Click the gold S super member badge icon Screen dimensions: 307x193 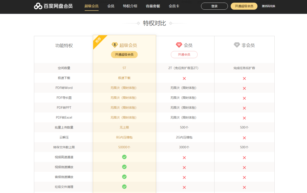click(x=115, y=45)
